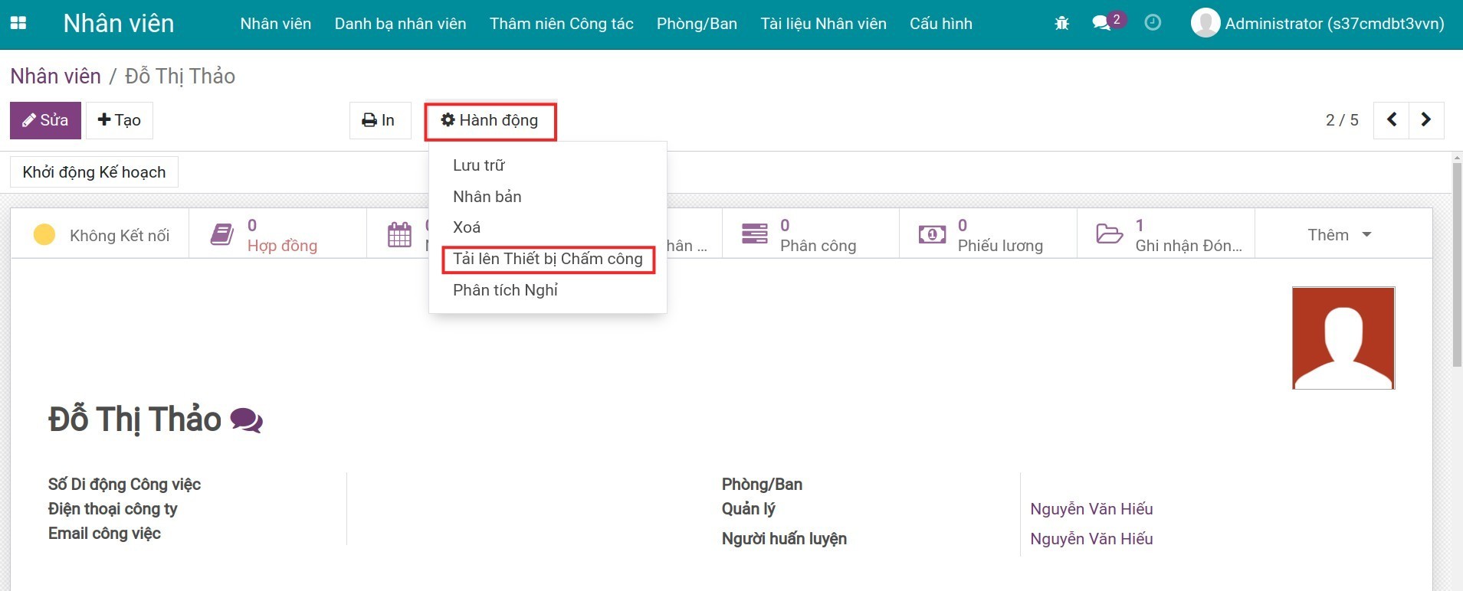Open the apps grid menu icon
Viewport: 1463px width, 591px height.
pyautogui.click(x=18, y=23)
